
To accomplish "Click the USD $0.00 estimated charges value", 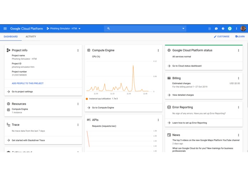I will pyautogui.click(x=235, y=83).
